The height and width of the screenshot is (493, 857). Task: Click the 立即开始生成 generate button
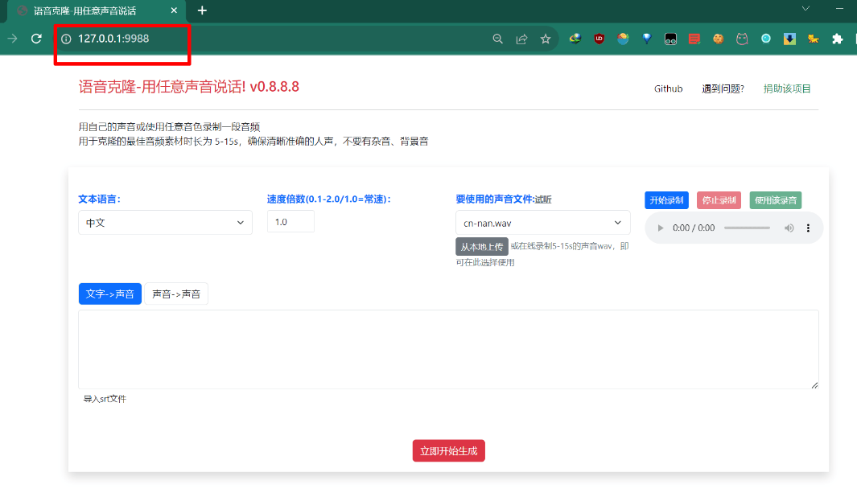(448, 450)
